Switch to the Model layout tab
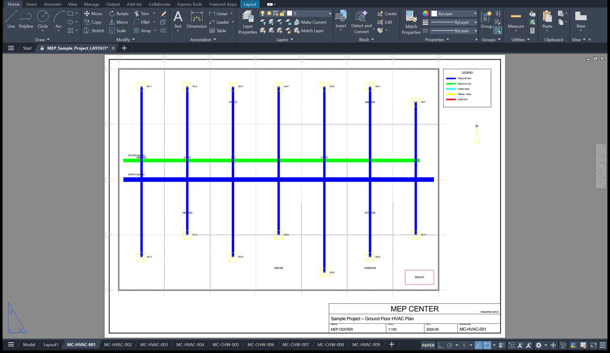 [29, 344]
